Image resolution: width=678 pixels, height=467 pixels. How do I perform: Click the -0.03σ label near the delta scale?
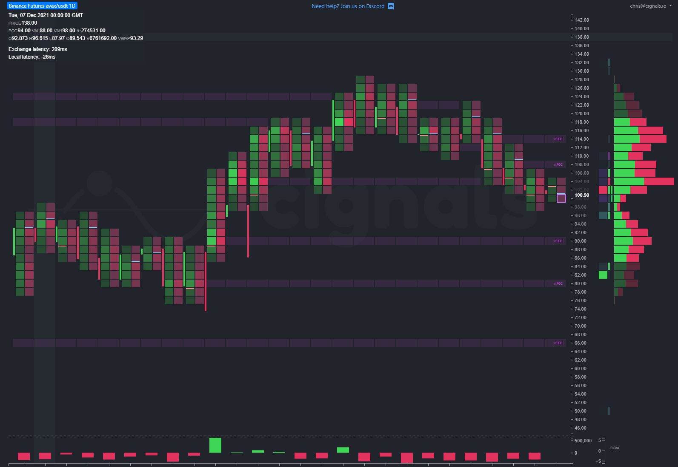(614, 448)
